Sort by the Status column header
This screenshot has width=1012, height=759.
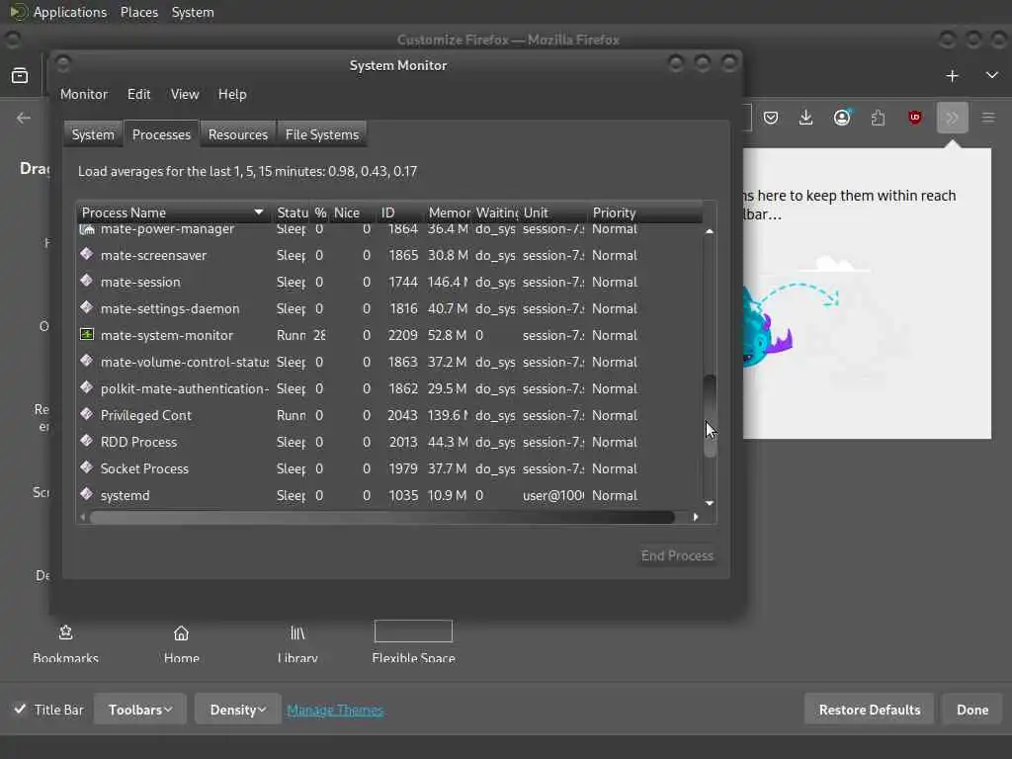click(293, 212)
